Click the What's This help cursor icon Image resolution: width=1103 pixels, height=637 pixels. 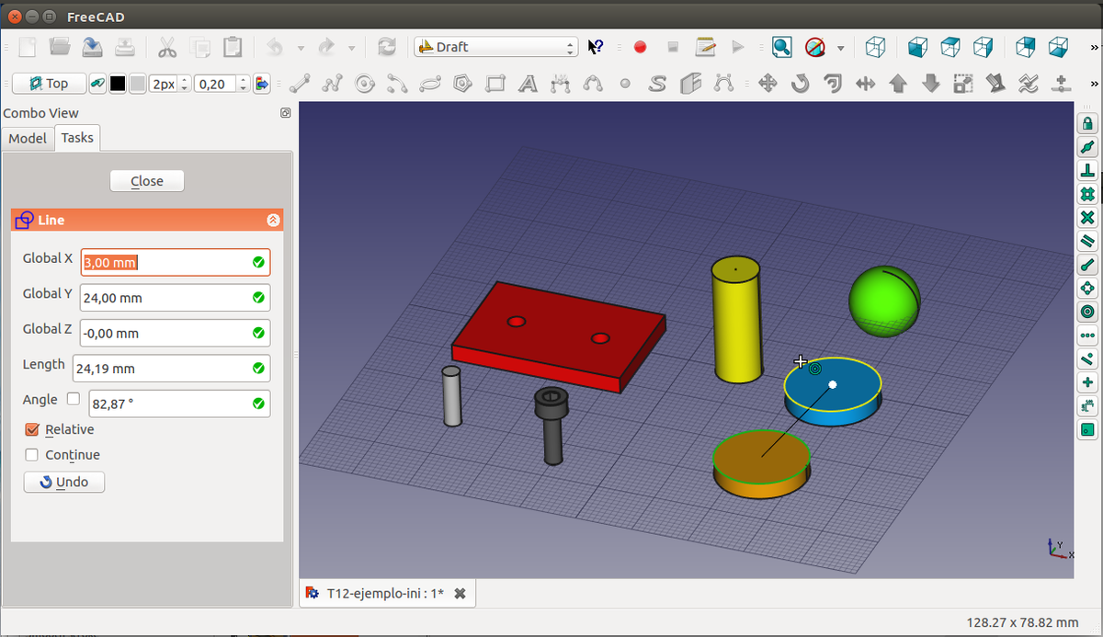597,47
